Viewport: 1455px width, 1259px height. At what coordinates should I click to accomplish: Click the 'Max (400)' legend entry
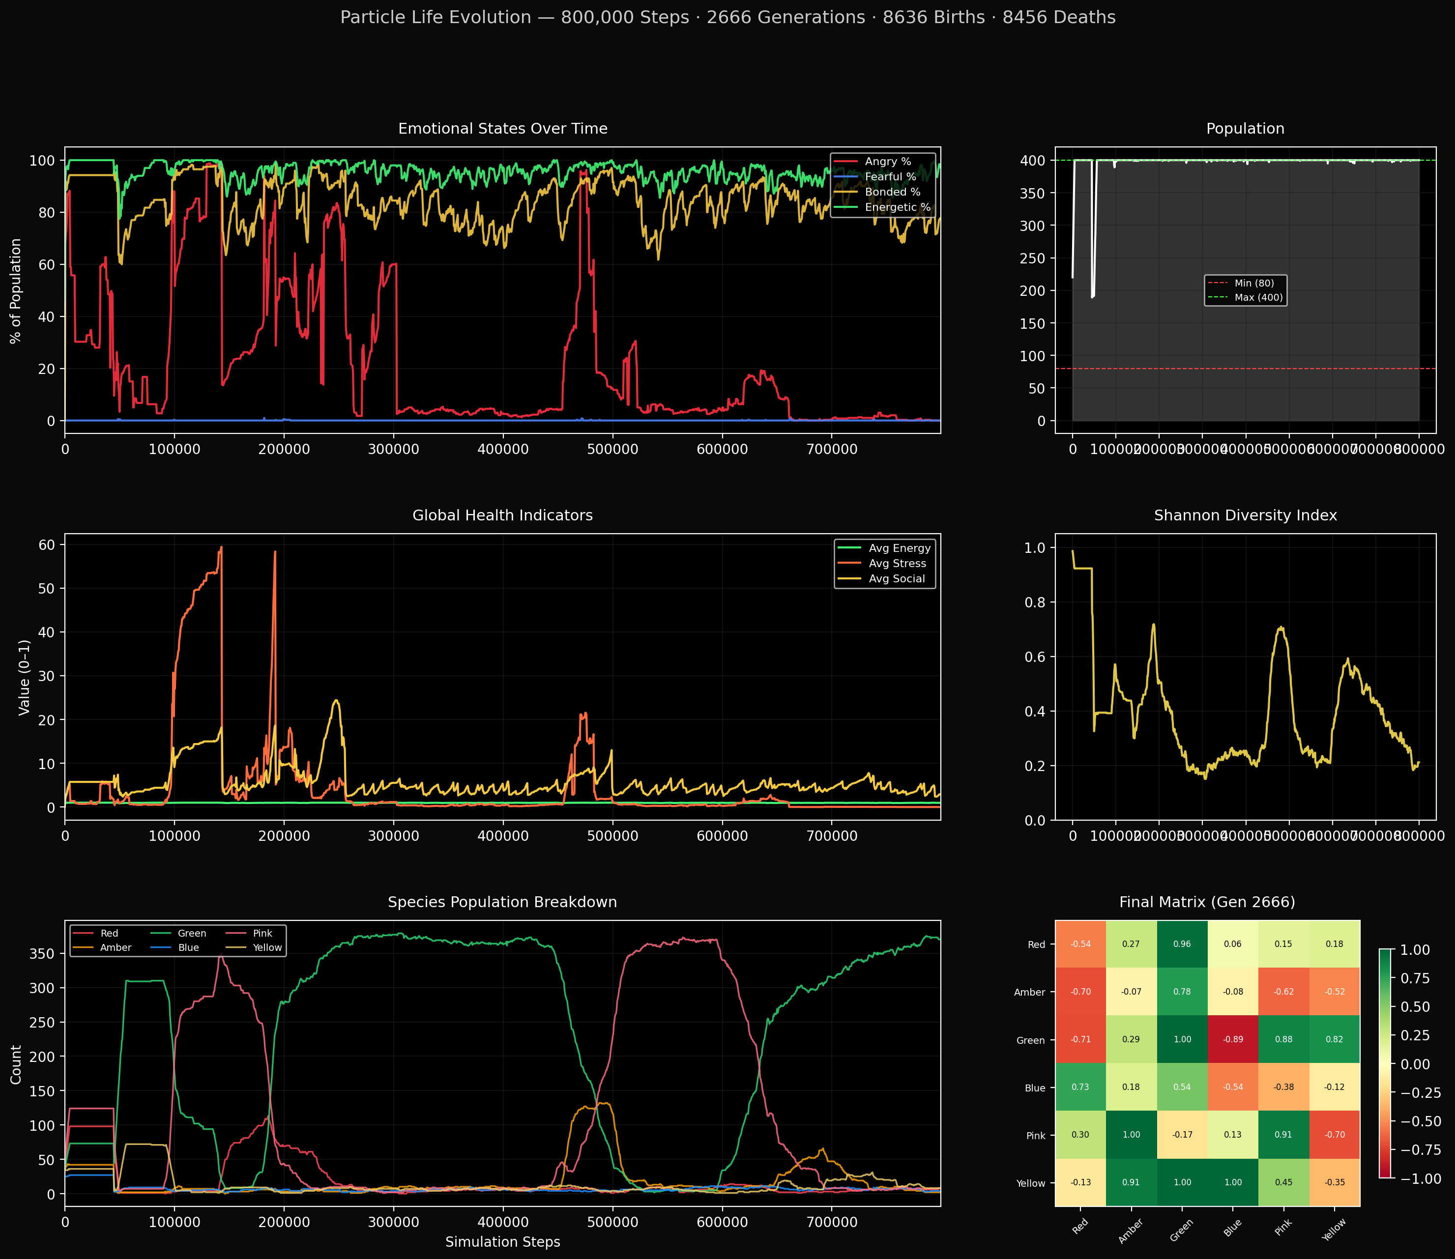[x=1245, y=297]
